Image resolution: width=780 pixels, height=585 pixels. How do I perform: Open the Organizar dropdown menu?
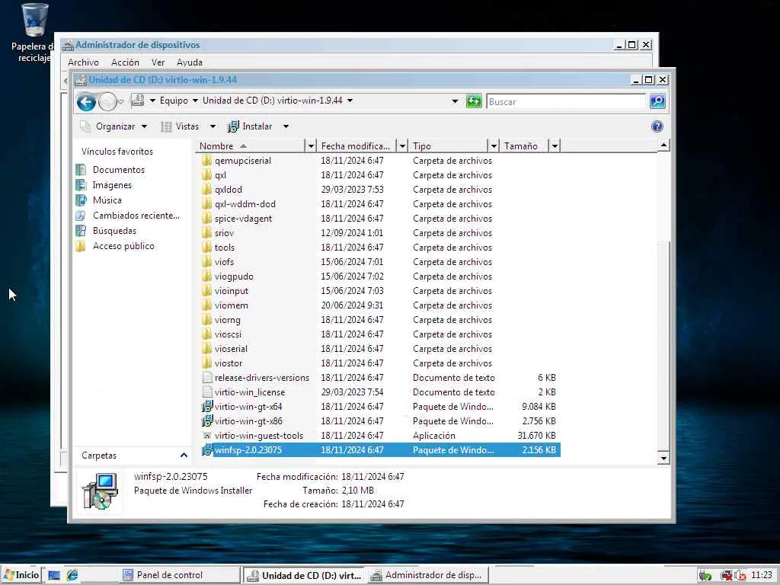click(x=115, y=126)
